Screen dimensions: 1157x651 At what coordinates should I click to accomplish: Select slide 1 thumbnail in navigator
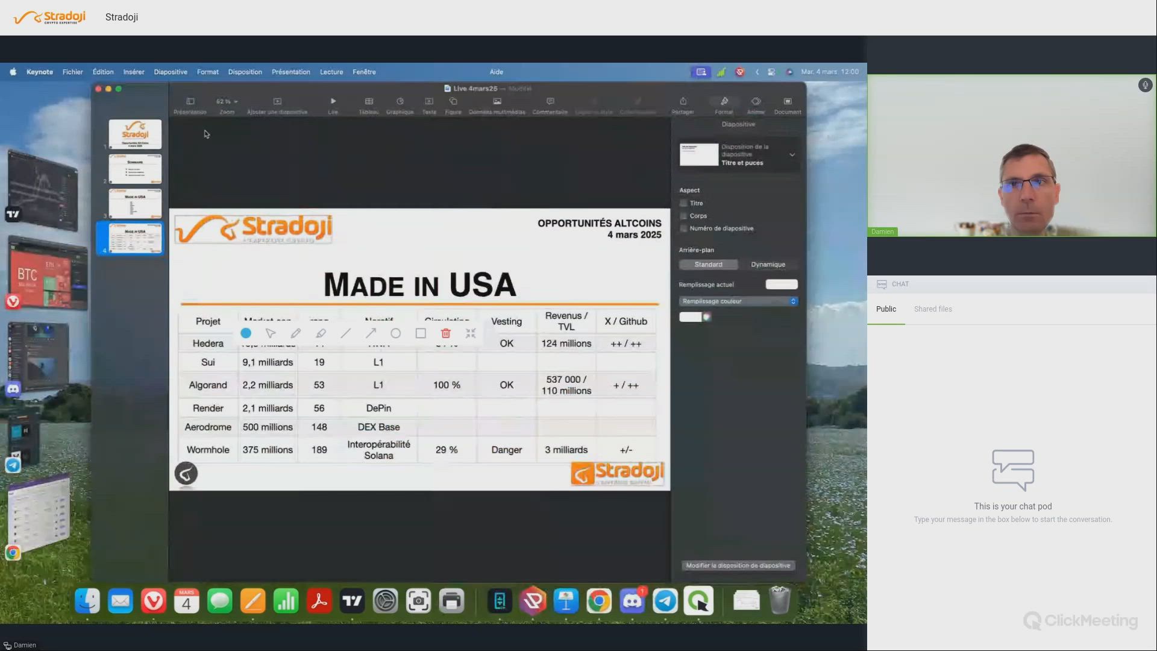(135, 134)
